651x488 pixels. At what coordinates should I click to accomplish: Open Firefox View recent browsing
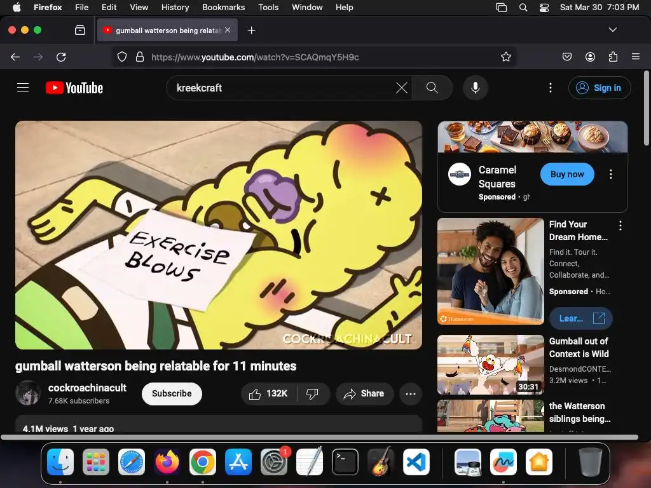pos(80,30)
